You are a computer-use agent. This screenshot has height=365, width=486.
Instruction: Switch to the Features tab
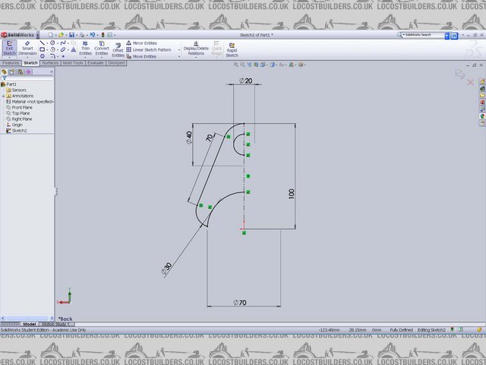click(x=11, y=63)
